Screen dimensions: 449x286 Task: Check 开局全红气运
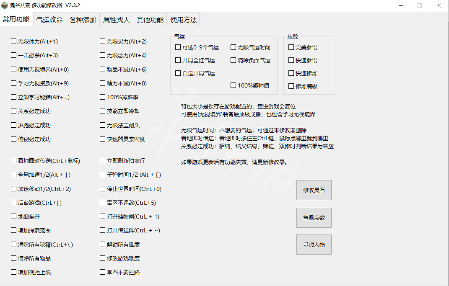[178, 60]
